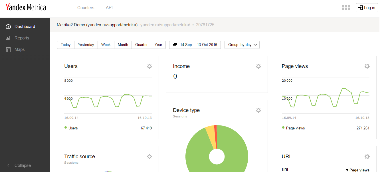The image size is (380, 172).
Task: Click the URL column header
Action: [286, 170]
